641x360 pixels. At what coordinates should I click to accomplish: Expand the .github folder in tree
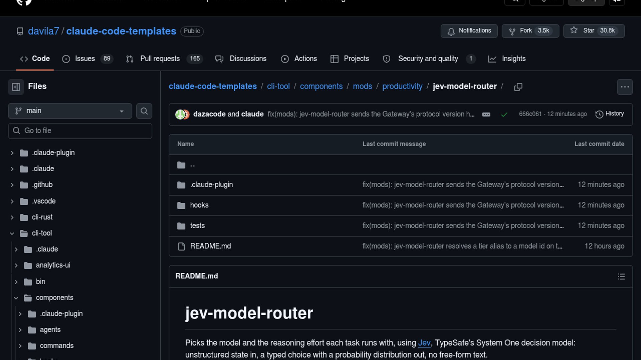[12, 185]
